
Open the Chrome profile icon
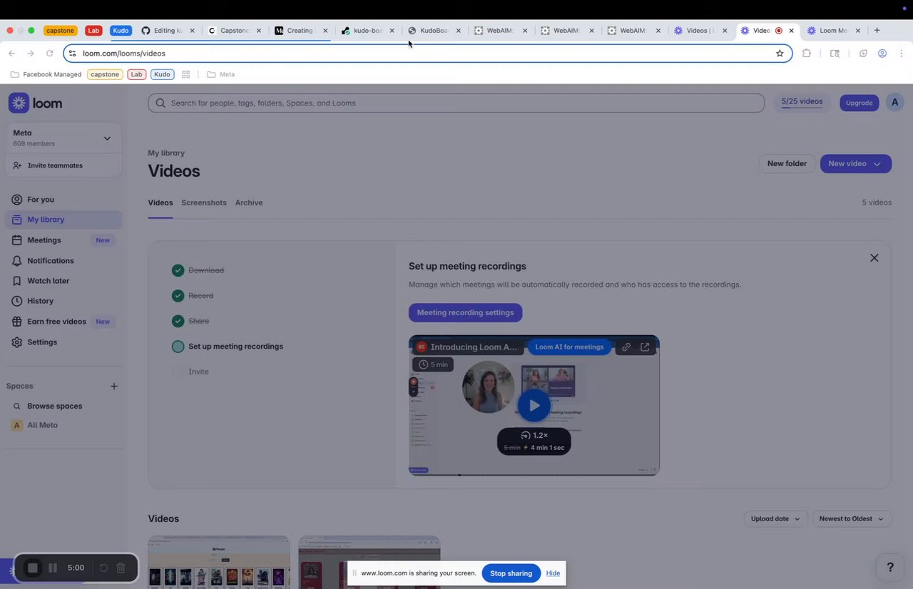click(x=882, y=53)
